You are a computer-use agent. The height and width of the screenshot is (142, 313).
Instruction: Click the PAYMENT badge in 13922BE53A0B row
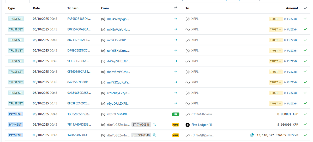[x=15, y=114]
